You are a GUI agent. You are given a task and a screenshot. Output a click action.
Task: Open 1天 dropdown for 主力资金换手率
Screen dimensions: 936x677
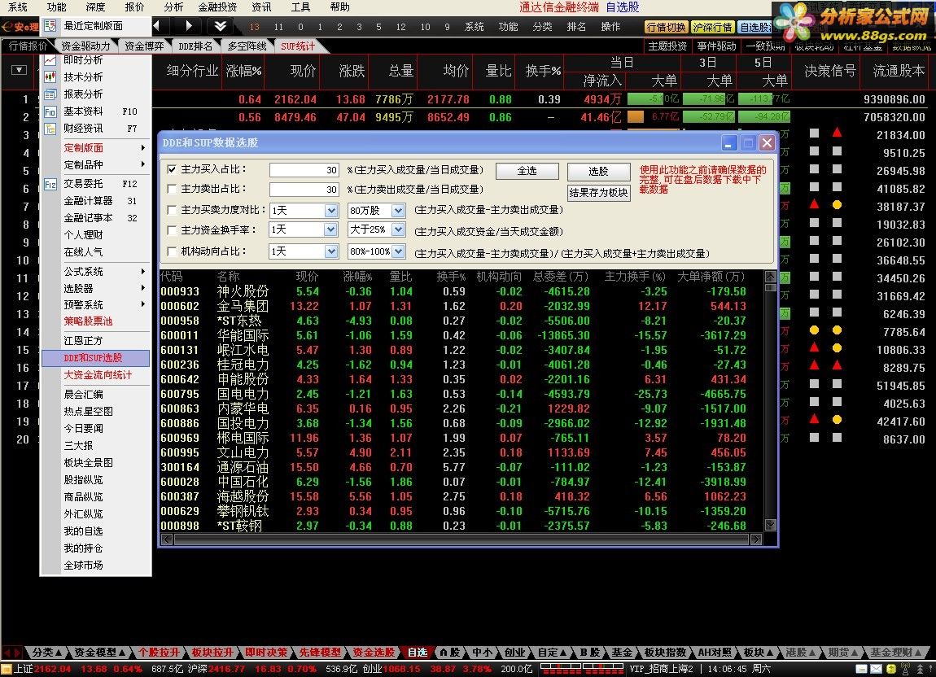click(x=331, y=229)
